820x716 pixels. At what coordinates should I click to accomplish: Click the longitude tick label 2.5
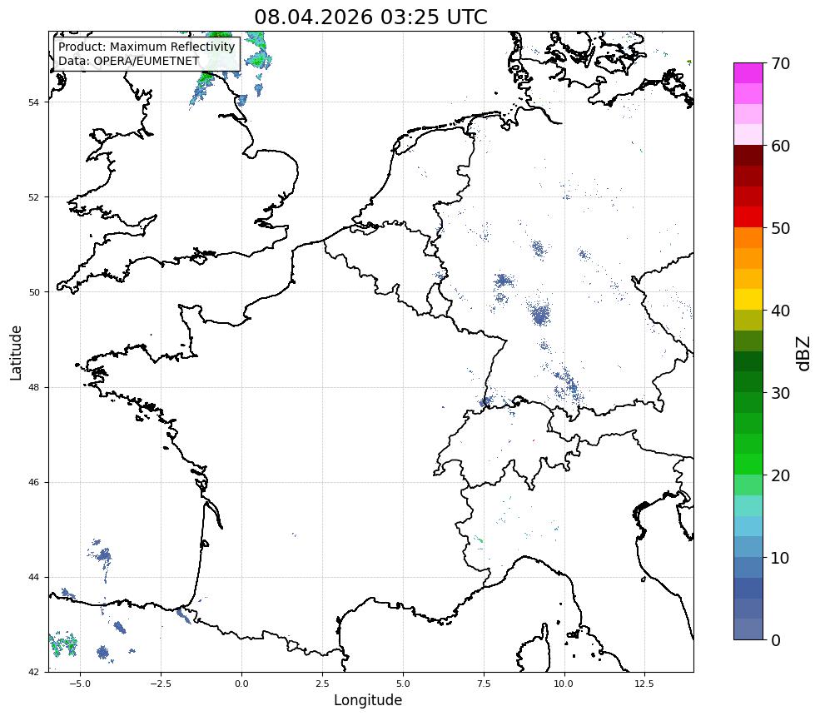click(x=322, y=684)
